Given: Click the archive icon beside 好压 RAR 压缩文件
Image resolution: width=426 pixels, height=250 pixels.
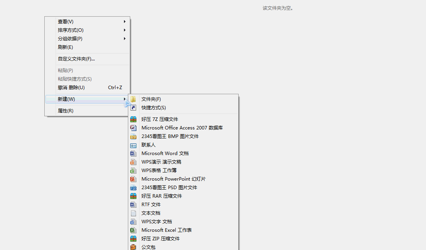Looking at the screenshot, I should 133,196.
